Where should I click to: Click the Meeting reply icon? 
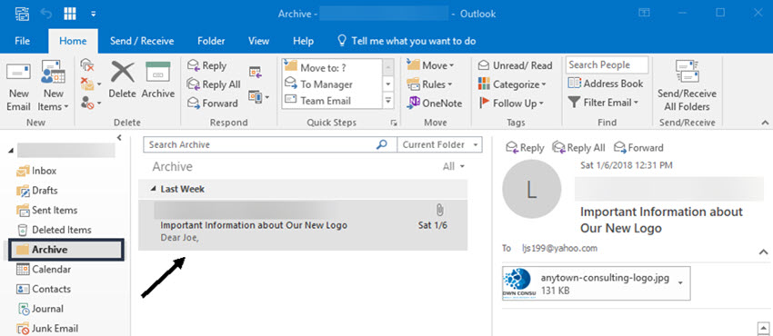pos(256,72)
